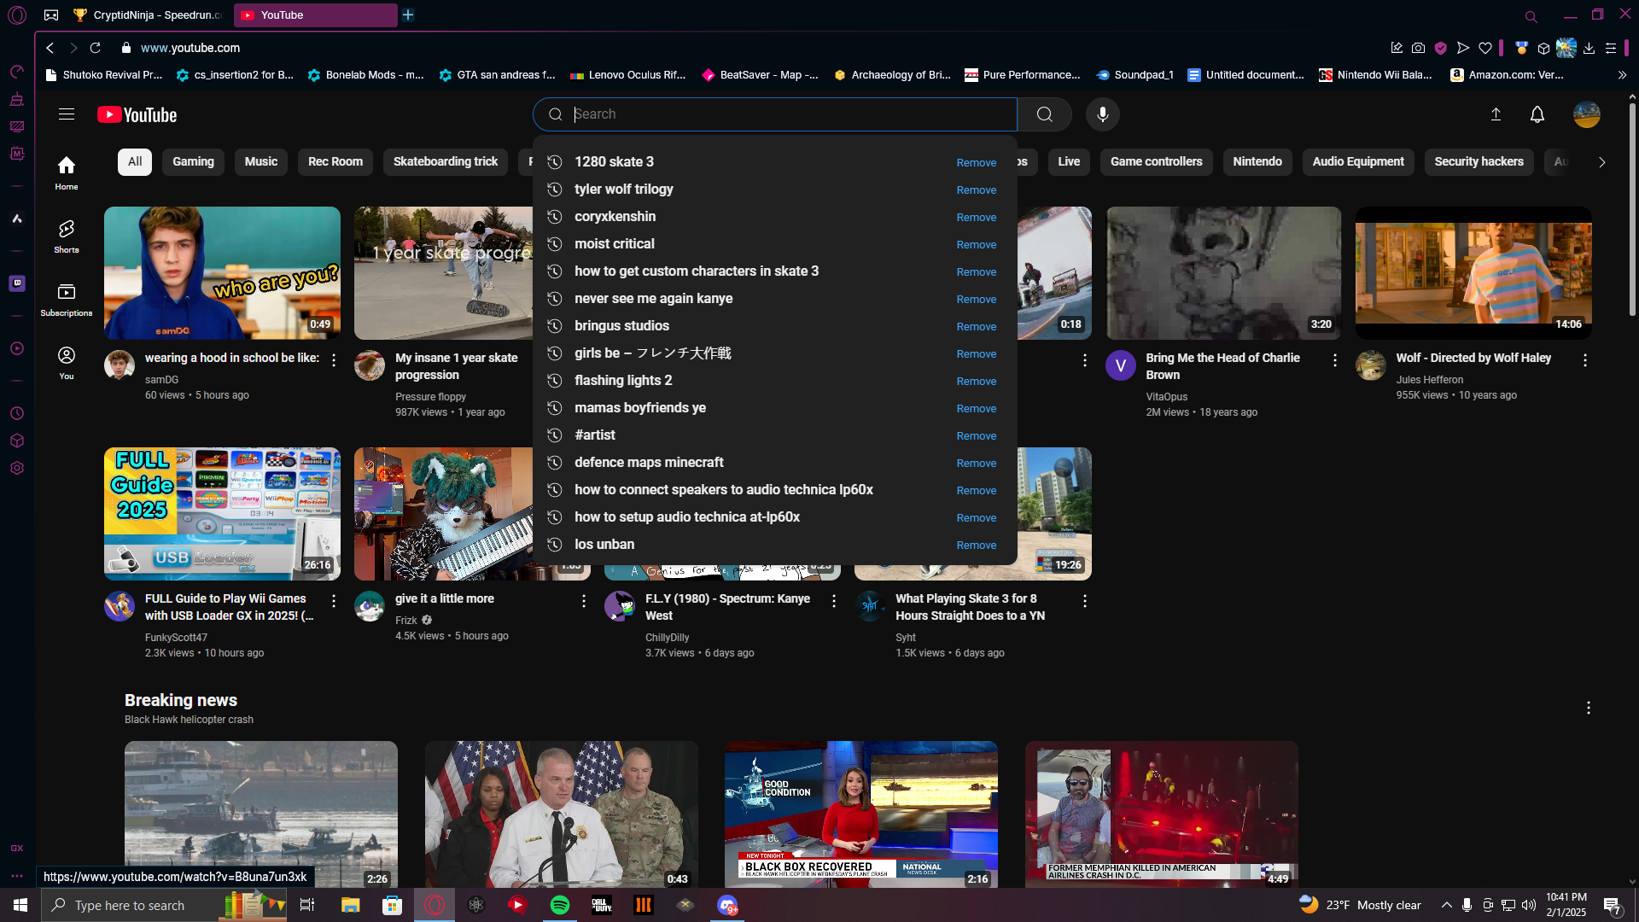
Task: Select "bringus studios" search suggestion
Action: (621, 326)
